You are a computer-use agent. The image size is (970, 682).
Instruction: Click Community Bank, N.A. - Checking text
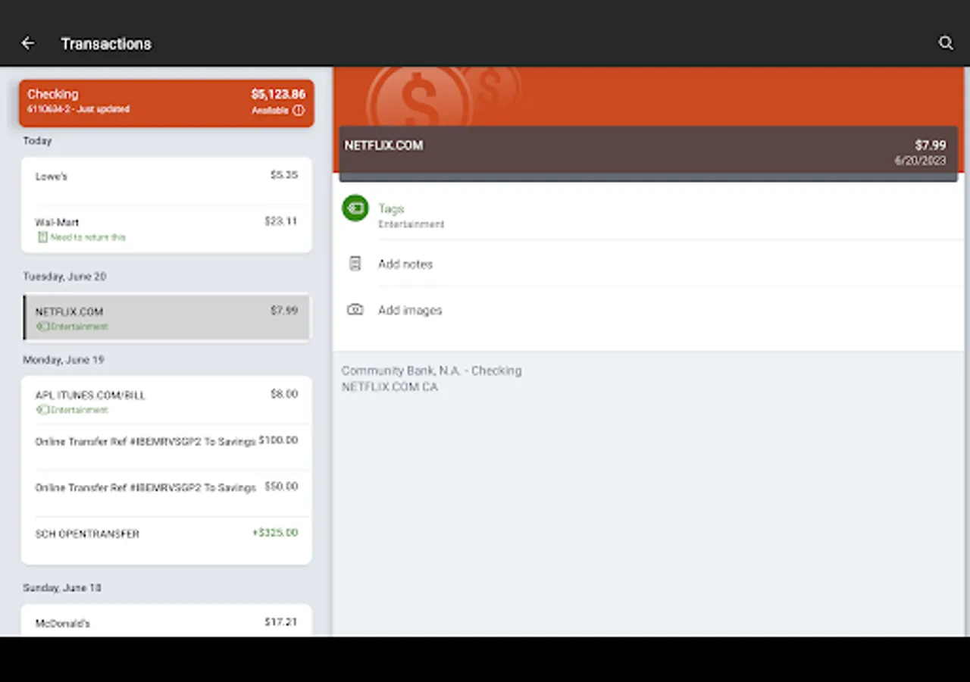[431, 371]
